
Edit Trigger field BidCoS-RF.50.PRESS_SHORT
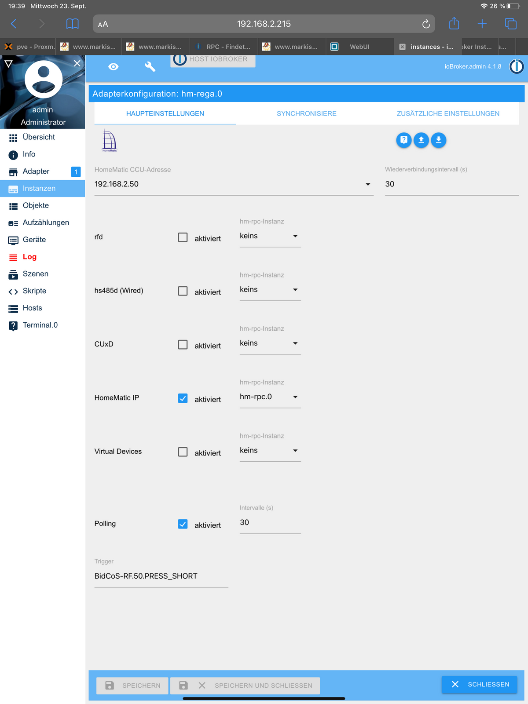161,576
